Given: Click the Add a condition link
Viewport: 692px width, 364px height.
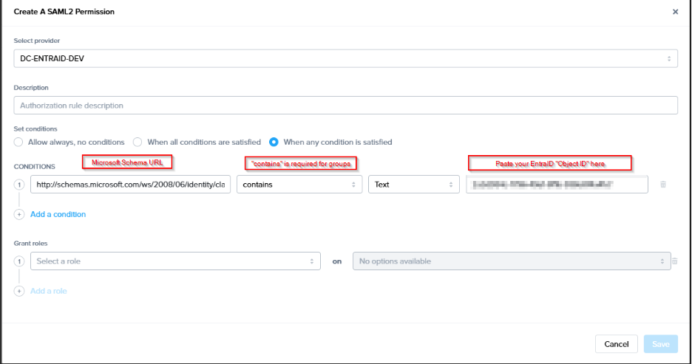Looking at the screenshot, I should (58, 214).
